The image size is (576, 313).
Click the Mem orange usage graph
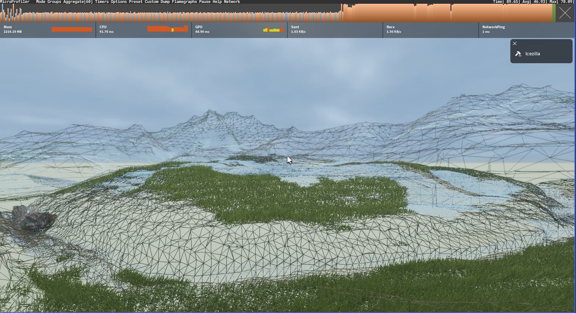(72, 29)
